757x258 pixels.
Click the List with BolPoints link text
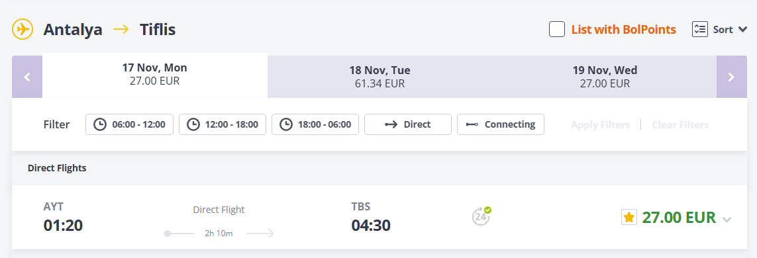point(624,29)
